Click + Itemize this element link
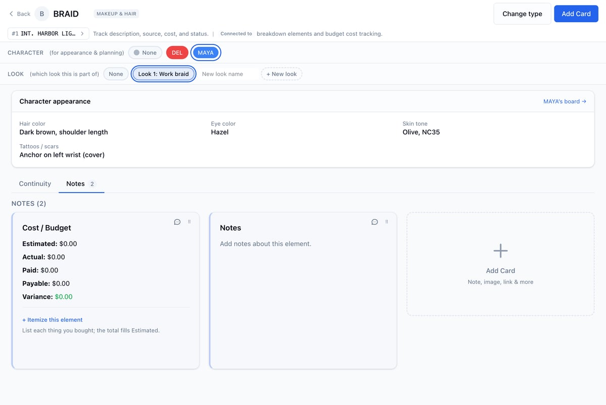606x405 pixels. click(53, 320)
